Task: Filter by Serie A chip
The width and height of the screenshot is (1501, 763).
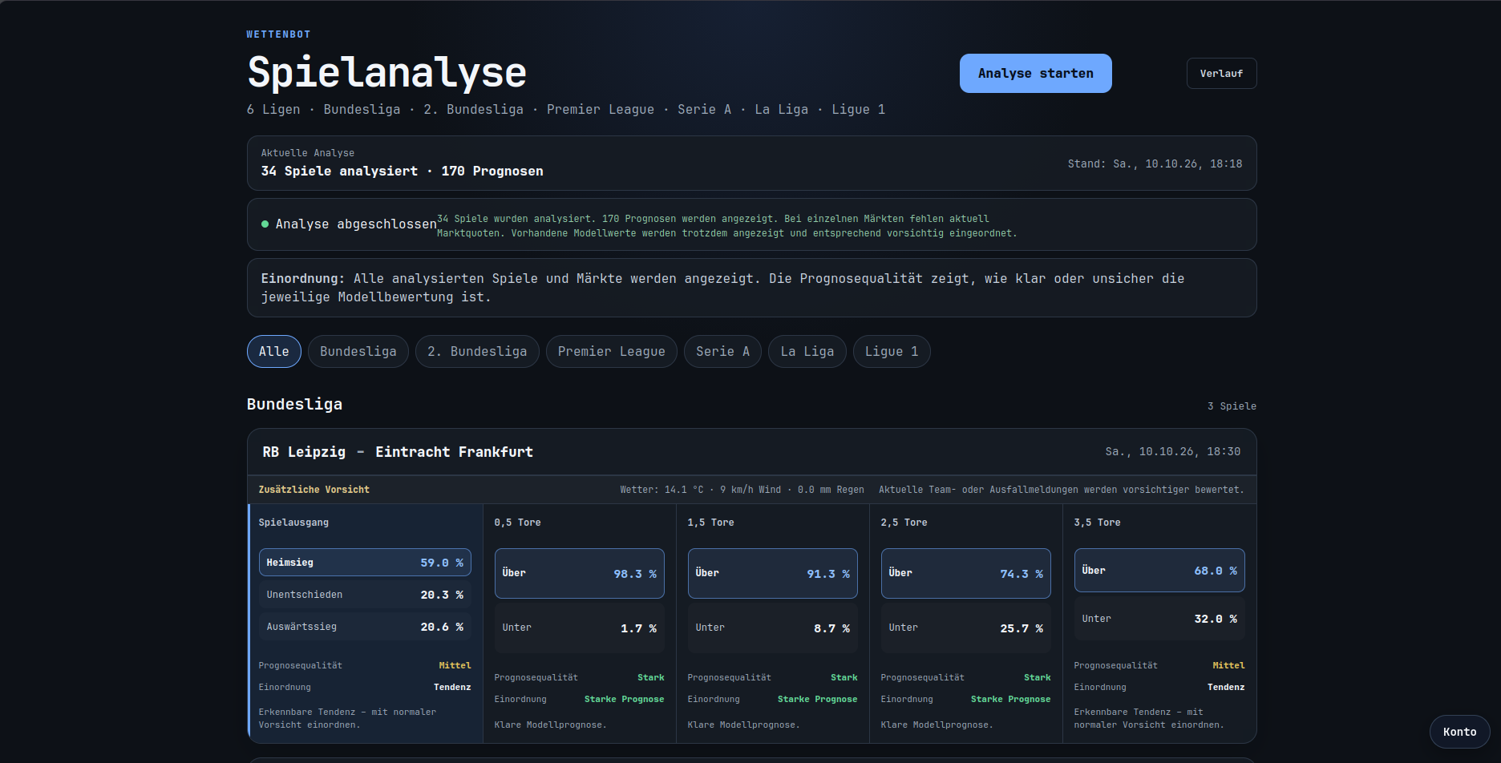Action: click(x=722, y=351)
